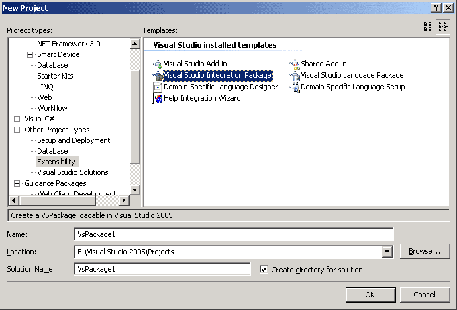457x310 pixels.
Task: Select Help Integration Wizard label
Action: pyautogui.click(x=202, y=99)
